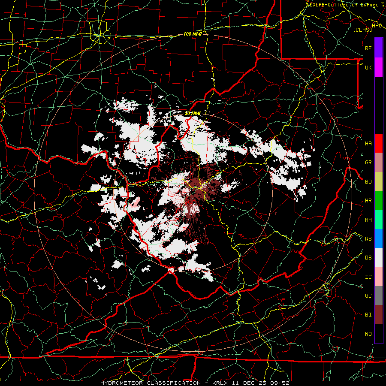
Task: Click the mint-green RA legend color swatch
Action: 379,219
